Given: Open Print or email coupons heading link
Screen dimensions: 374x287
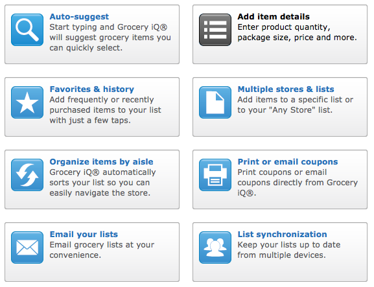Looking at the screenshot, I should coord(288,162).
